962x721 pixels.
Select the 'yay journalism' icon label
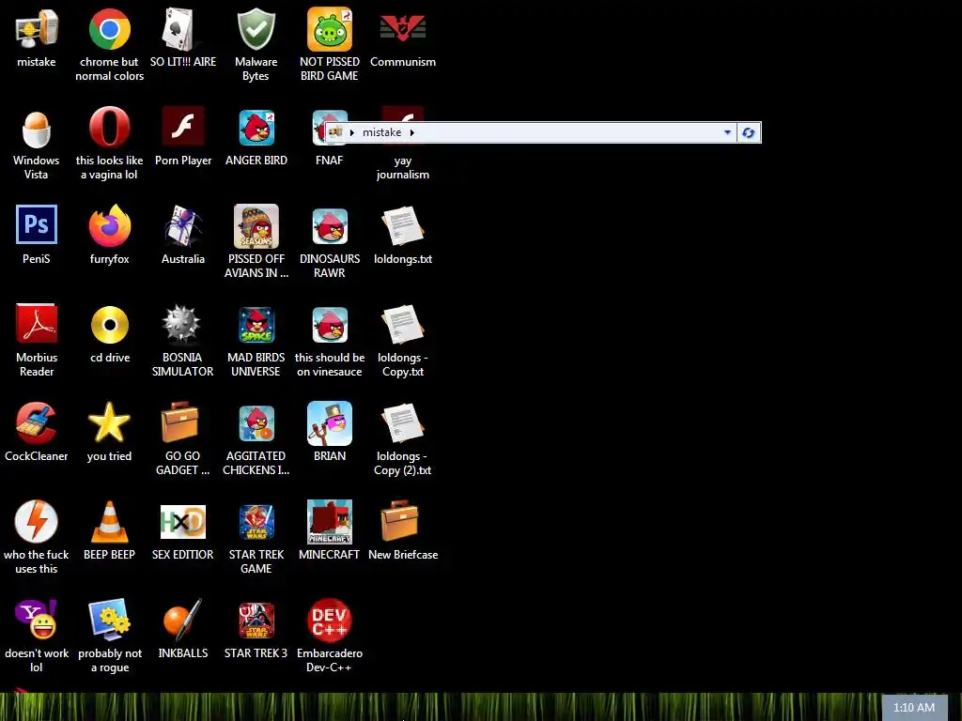pos(402,167)
